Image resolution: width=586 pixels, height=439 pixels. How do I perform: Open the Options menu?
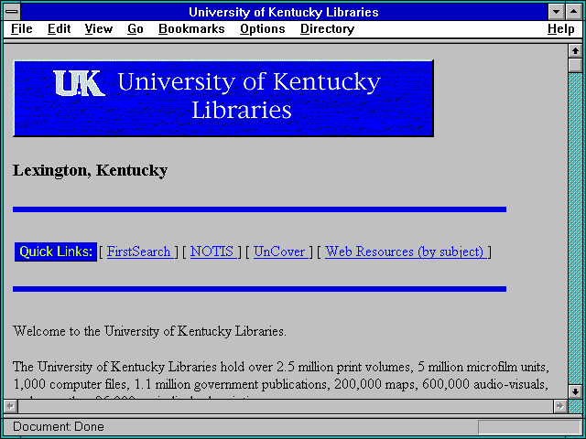click(263, 28)
